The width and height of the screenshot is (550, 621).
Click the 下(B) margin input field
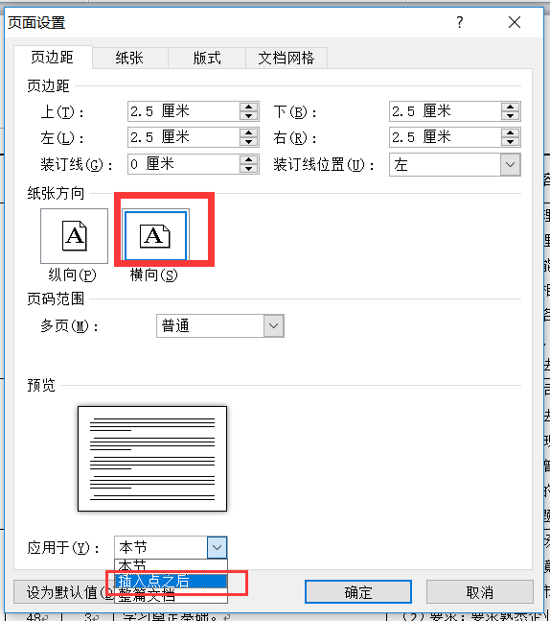pyautogui.click(x=446, y=111)
